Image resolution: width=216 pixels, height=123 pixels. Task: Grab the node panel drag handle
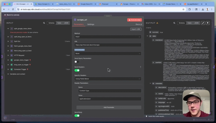click(108, 16)
